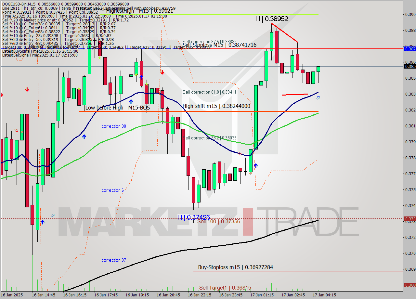Image resolution: width=416 pixels, height=299 pixels.
Task: Click Sell %20 @ Market price line
Action: coord(65,20)
